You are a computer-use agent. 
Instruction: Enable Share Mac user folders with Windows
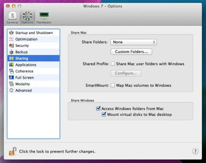[x=113, y=64]
